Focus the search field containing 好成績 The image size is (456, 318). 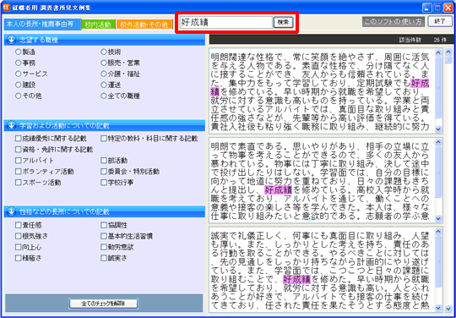[x=225, y=22]
